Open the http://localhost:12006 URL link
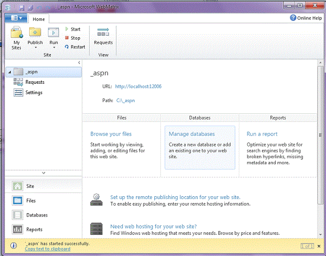 point(138,87)
